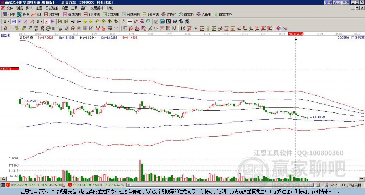Click the infinity loop icon
This screenshot has width=365, height=195.
tap(285, 28)
